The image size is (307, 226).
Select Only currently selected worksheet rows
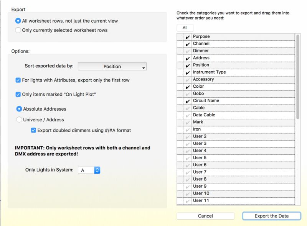pyautogui.click(x=18, y=30)
